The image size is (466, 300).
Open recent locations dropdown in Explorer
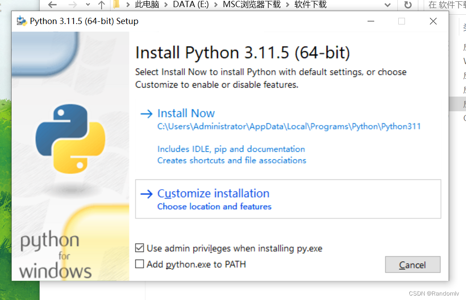point(88,4)
